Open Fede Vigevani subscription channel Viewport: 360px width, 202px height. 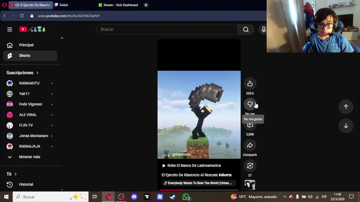tap(30, 104)
